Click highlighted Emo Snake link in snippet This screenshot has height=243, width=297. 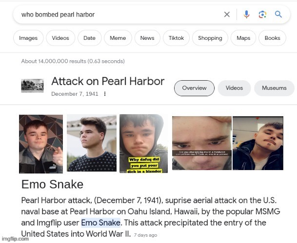coord(101,223)
